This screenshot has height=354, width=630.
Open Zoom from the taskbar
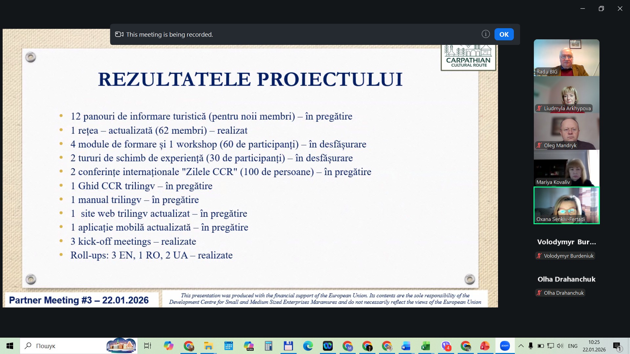505,346
